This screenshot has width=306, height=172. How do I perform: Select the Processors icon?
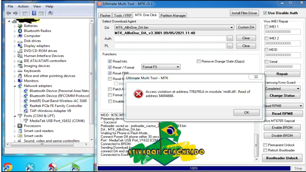click(20, 126)
